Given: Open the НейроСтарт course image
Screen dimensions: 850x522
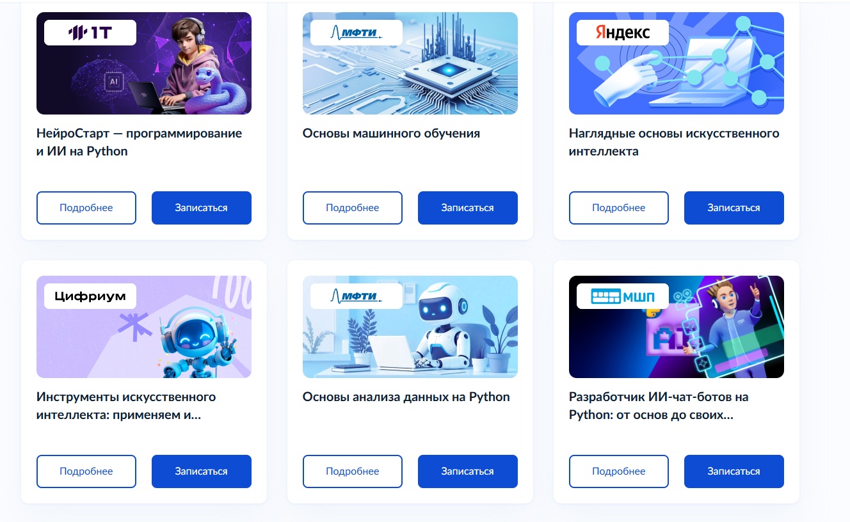Looking at the screenshot, I should [x=144, y=63].
